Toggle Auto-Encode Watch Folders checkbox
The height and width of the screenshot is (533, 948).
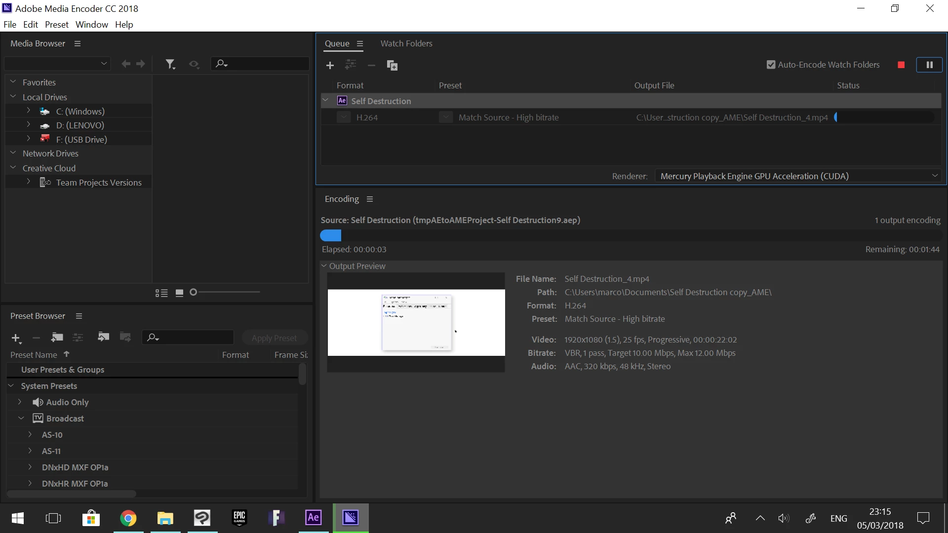tap(770, 65)
